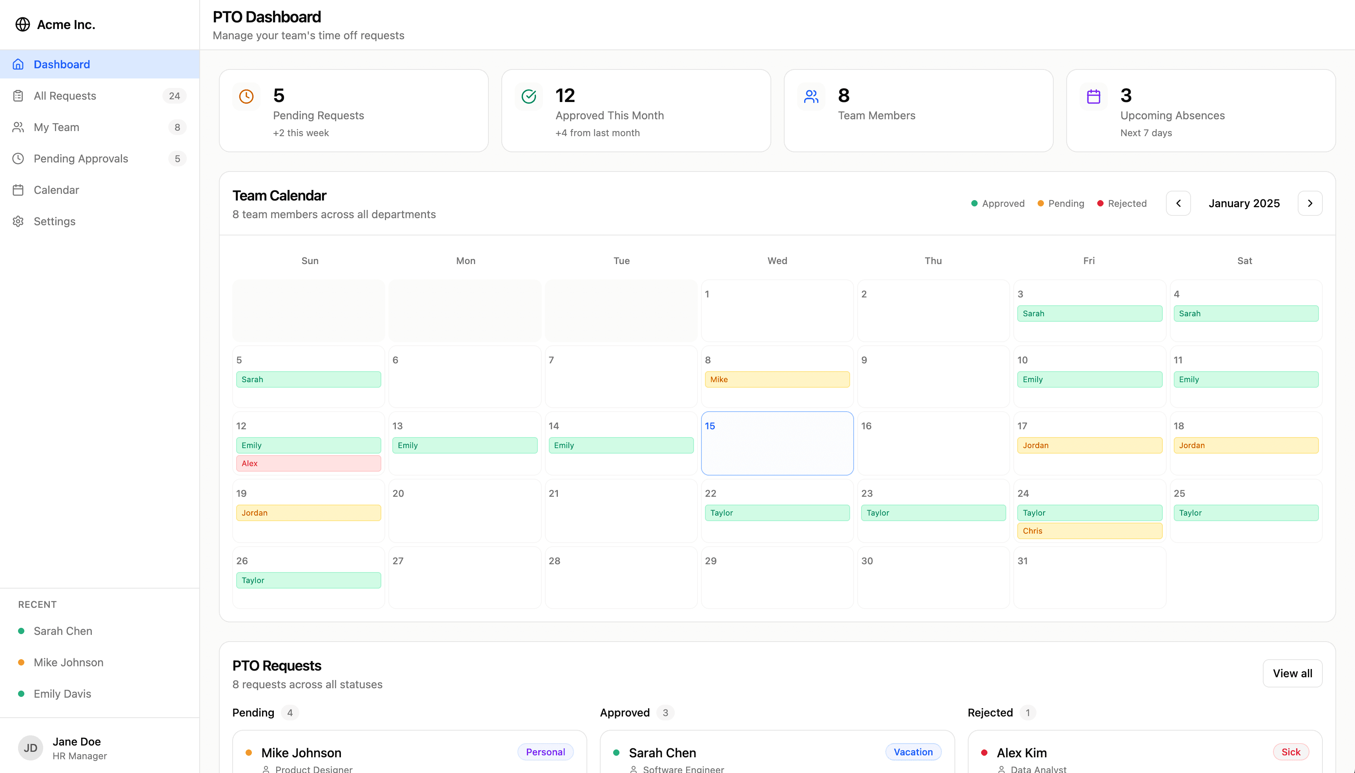This screenshot has height=773, width=1355.
Task: Click the purple calendar icon on Upcoming Absences card
Action: [1093, 96]
